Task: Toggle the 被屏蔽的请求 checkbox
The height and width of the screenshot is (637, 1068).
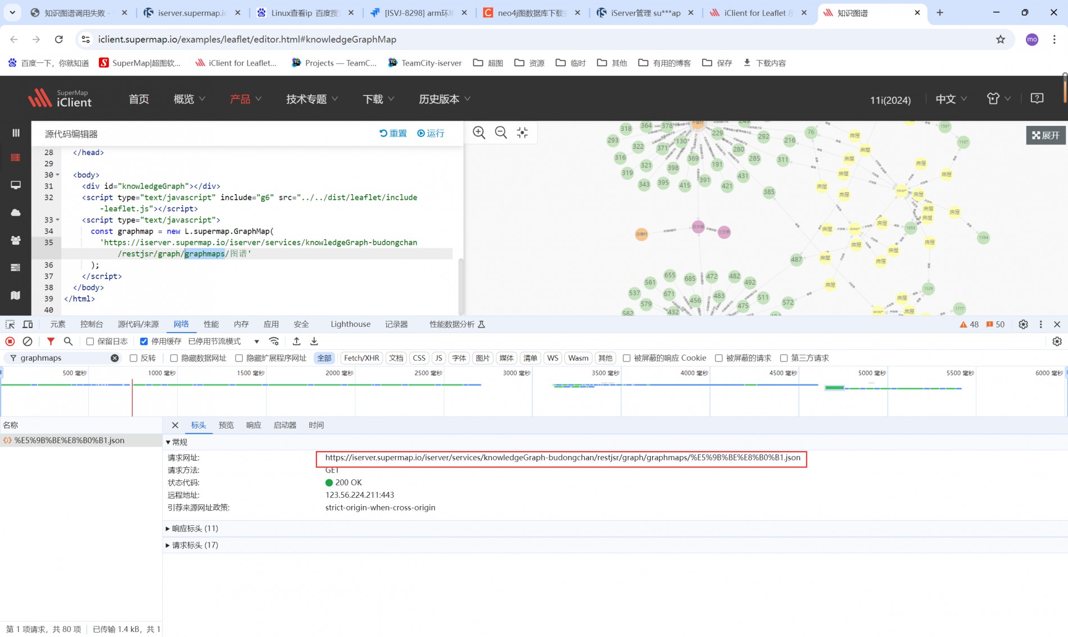Action: [718, 358]
